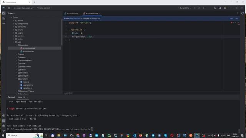Collapse the src folder
Image resolution: width=246 pixels, height=138 pixels.
click(11, 18)
